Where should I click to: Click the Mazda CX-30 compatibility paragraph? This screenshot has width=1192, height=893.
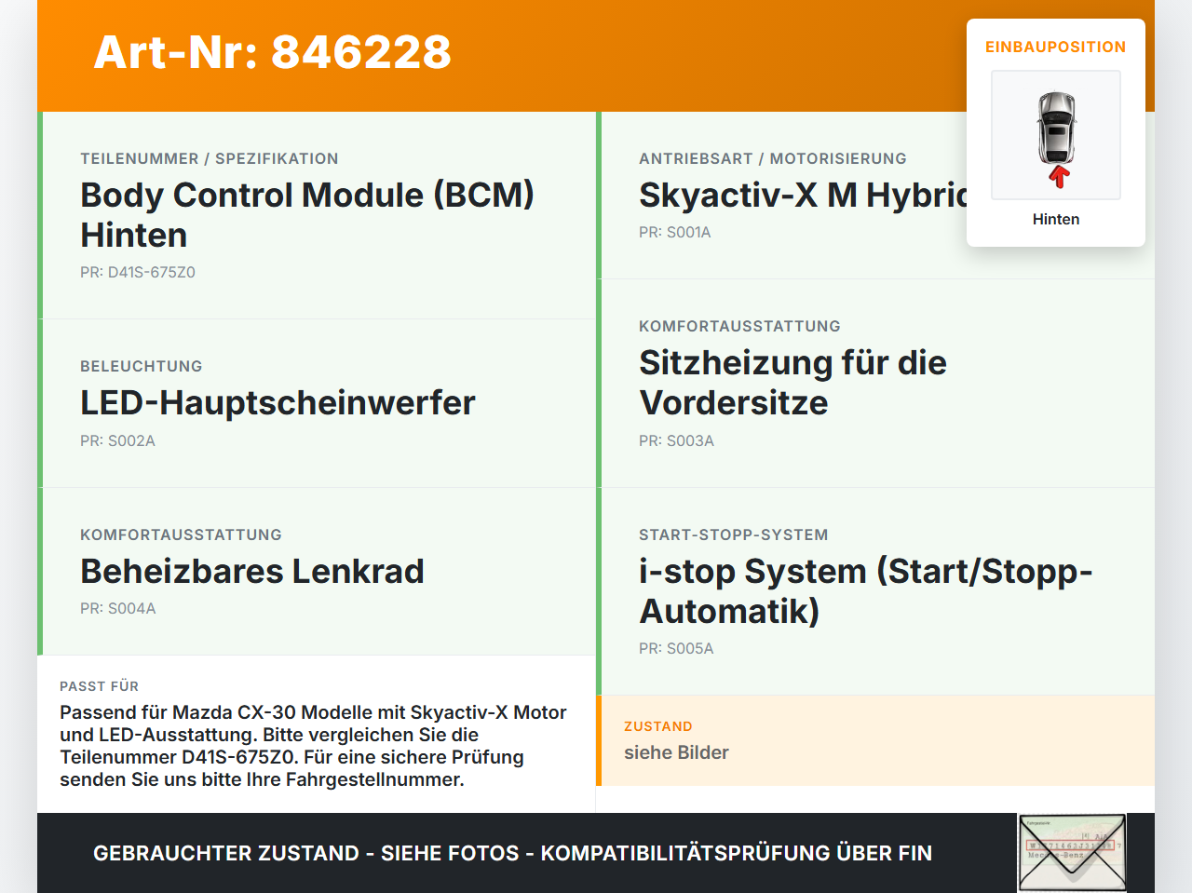pyautogui.click(x=314, y=746)
